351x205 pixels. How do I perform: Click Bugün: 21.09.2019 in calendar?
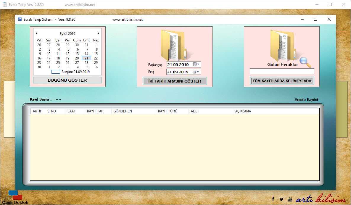[x=75, y=72]
